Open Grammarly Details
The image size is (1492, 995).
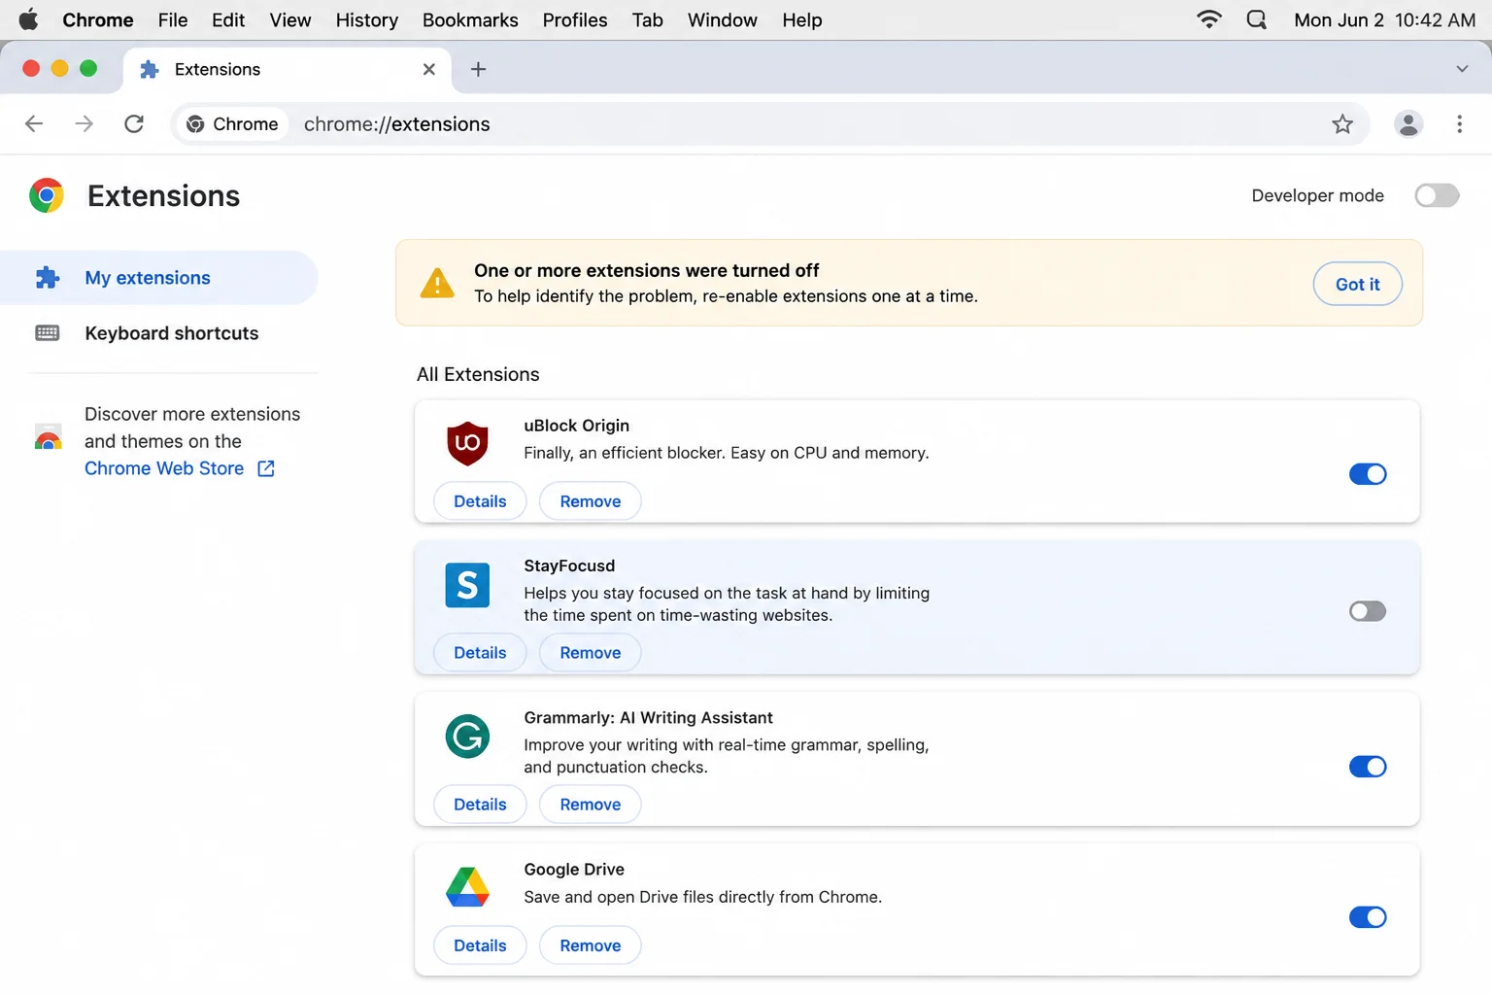pos(480,805)
